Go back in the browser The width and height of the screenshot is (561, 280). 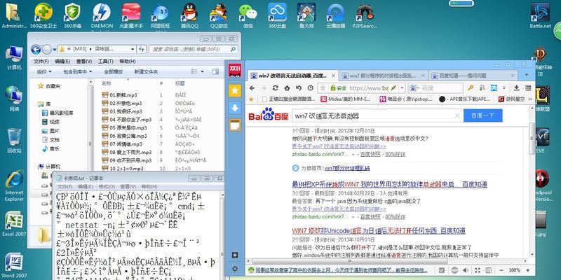tap(252, 88)
